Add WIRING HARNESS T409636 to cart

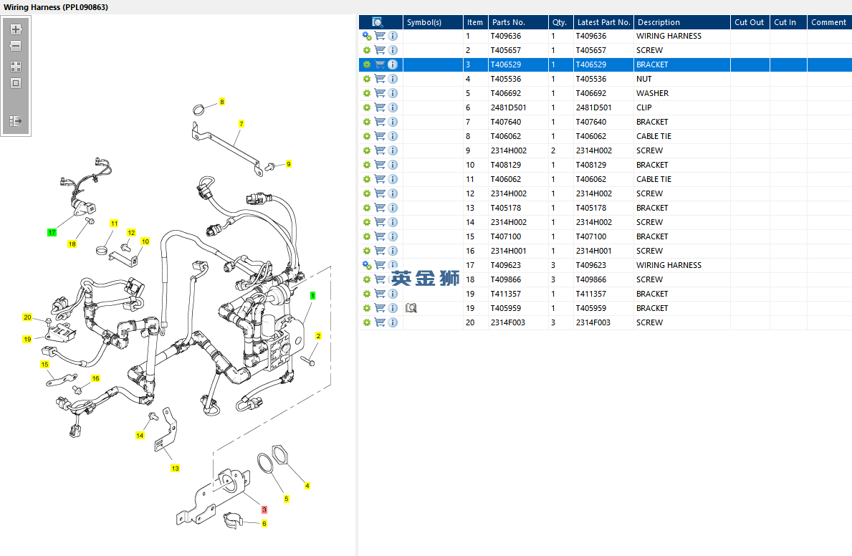[x=380, y=36]
